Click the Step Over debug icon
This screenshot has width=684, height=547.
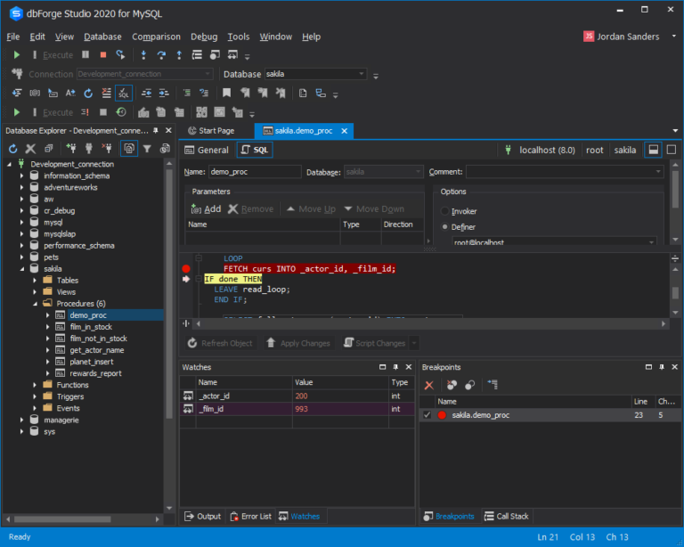161,55
